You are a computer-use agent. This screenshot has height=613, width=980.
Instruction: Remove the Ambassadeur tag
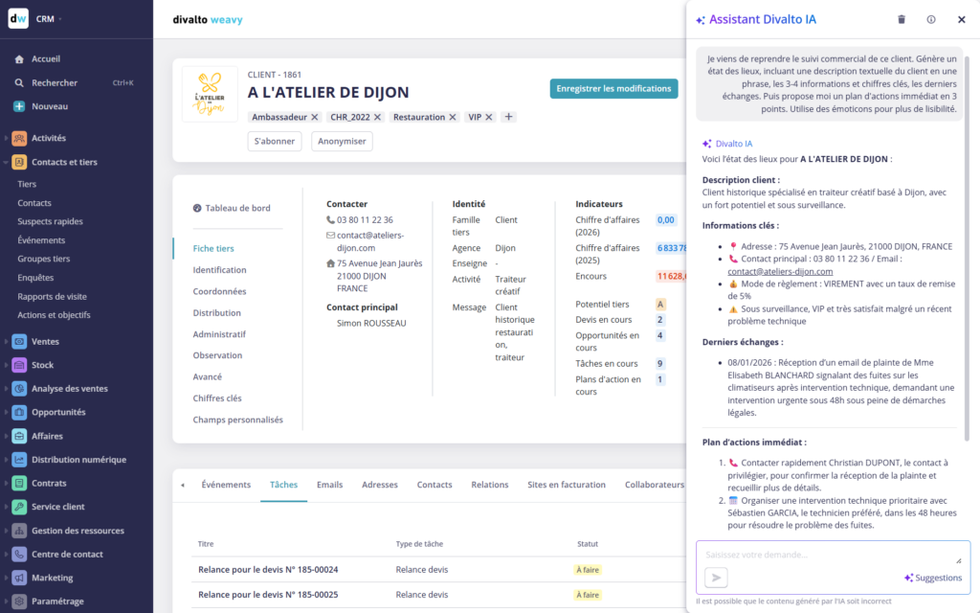(x=315, y=117)
